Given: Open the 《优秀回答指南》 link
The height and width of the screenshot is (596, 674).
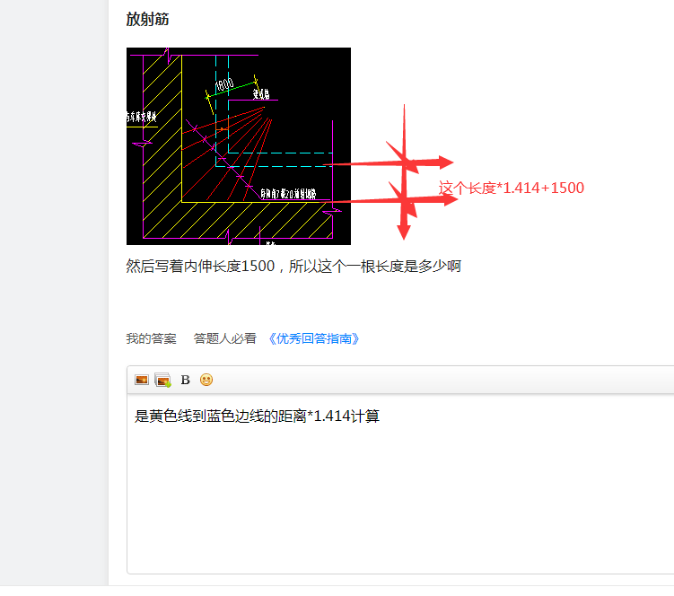Looking at the screenshot, I should tap(313, 339).
